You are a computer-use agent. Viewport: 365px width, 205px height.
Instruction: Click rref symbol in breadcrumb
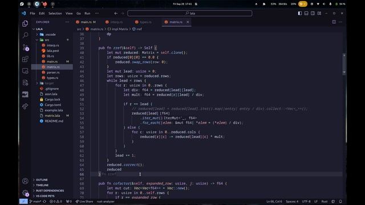(x=137, y=29)
